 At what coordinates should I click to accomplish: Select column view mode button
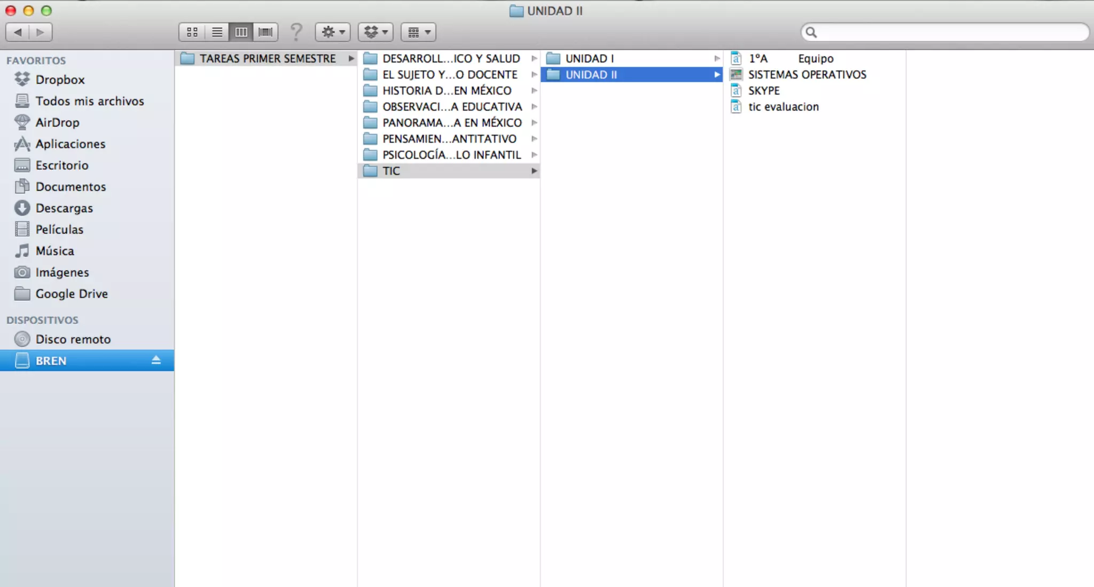(241, 33)
